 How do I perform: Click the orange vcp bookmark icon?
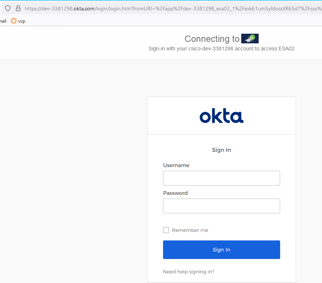(x=14, y=21)
